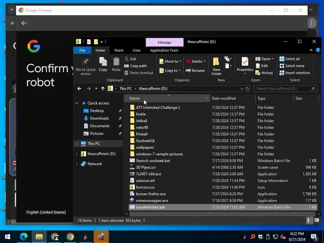324x243 pixels.
Task: Switch to the large icons view button
Action: coord(316,220)
